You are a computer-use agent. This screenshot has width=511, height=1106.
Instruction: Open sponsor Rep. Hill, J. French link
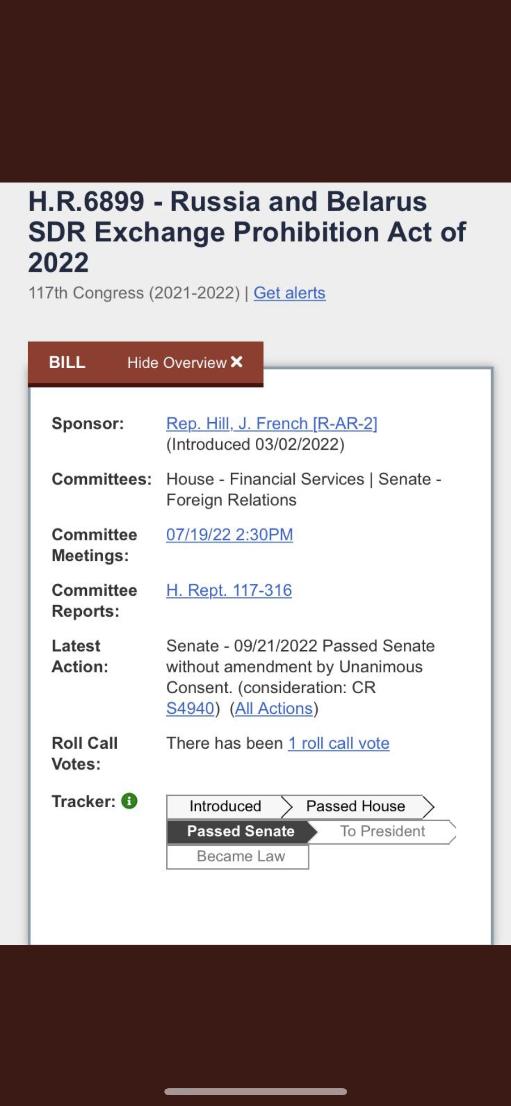click(272, 424)
